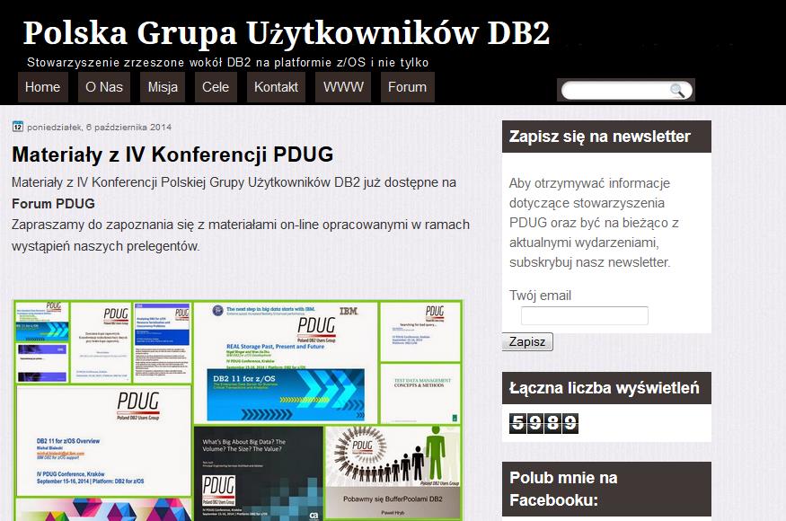Open the What's Big About Big Data slide
This screenshot has height=521, width=786.
pos(259,473)
